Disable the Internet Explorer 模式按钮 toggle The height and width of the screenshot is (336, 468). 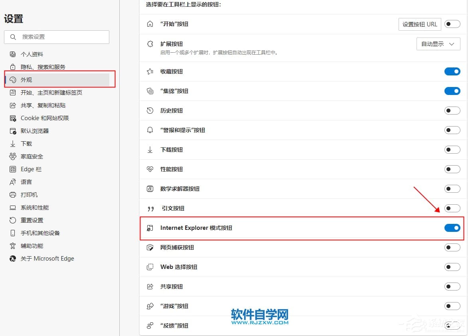452,228
